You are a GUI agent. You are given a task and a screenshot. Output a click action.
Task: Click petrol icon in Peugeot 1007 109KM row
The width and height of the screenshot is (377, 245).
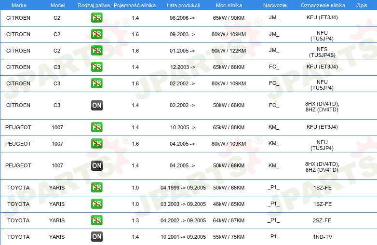[96, 144]
